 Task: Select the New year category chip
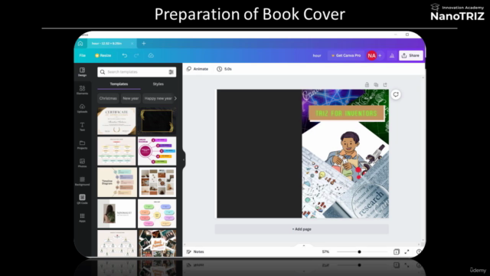pos(131,98)
